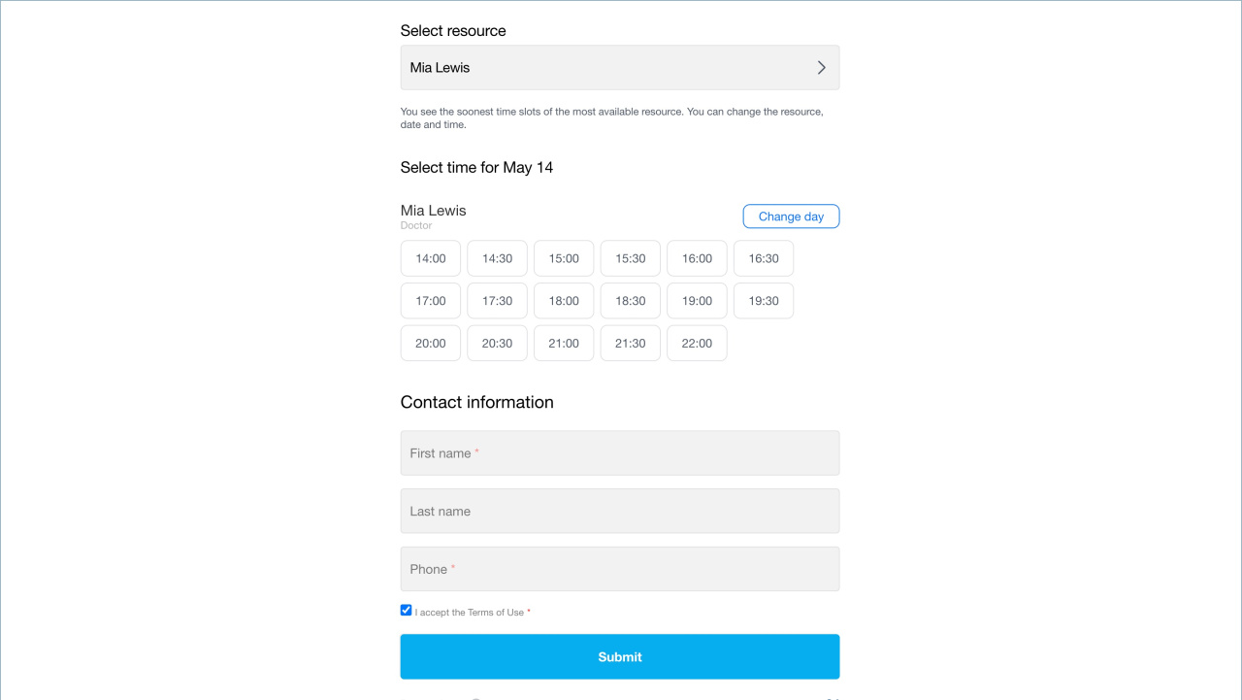Select the 18:30 time slot
Image resolution: width=1242 pixels, height=700 pixels.
tap(631, 301)
